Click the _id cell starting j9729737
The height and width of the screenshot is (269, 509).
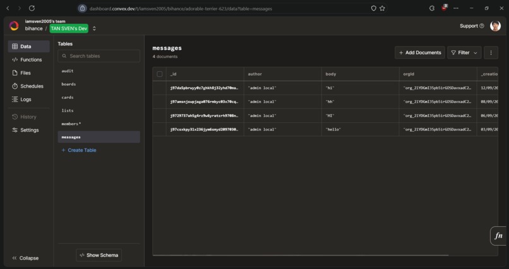tap(205, 115)
